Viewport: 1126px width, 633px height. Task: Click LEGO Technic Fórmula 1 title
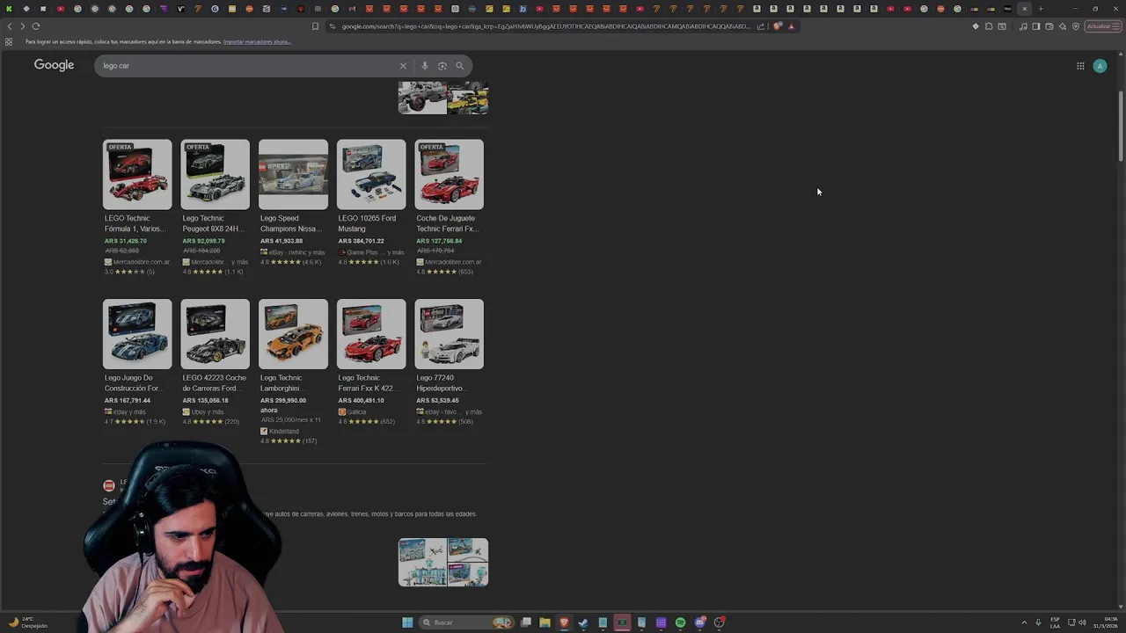[135, 223]
